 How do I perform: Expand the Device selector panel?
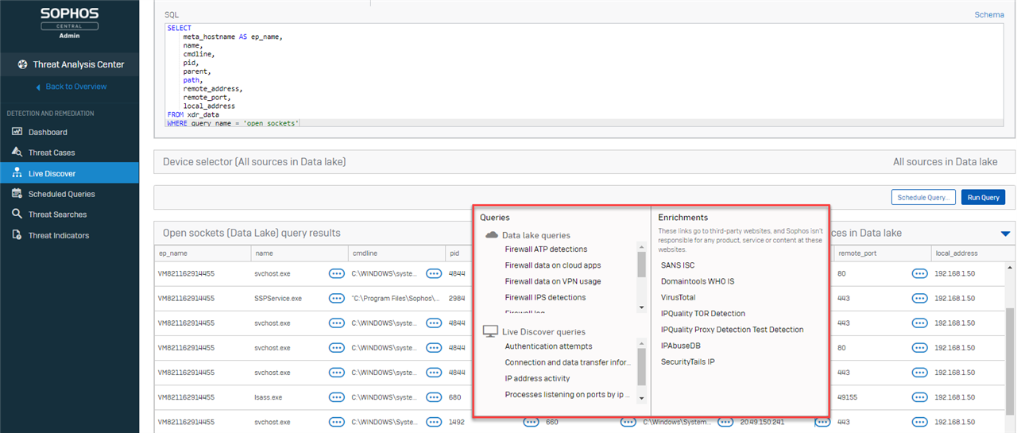(584, 162)
